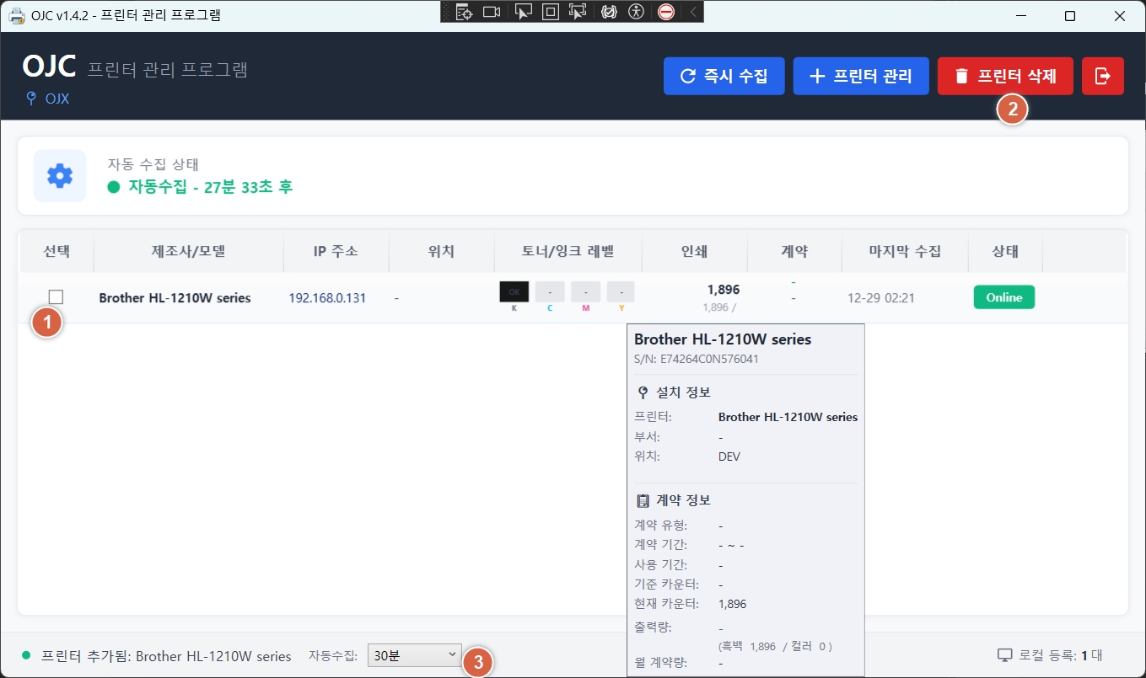Image resolution: width=1146 pixels, height=678 pixels.
Task: Click the accessibility person icon
Action: point(637,12)
